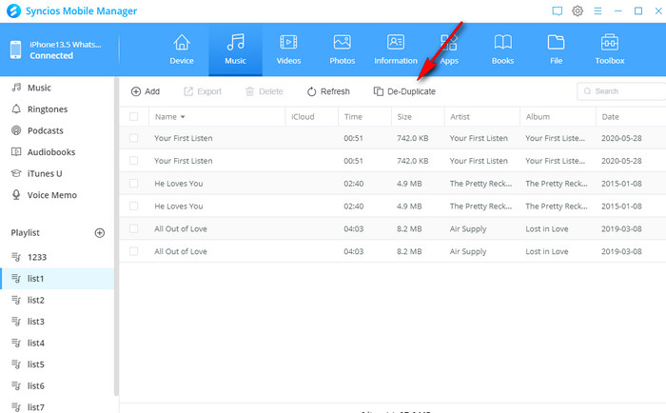Click the Delete trash button
The height and width of the screenshot is (413, 666).
point(264,91)
